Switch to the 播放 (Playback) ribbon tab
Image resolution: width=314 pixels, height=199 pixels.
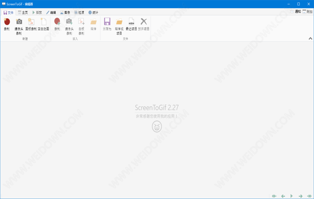coord(37,13)
